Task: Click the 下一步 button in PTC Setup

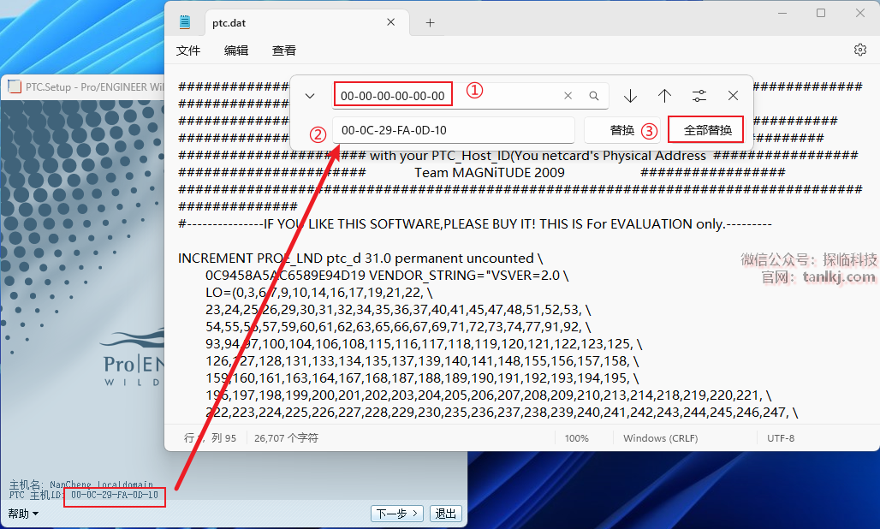Action: tap(398, 514)
